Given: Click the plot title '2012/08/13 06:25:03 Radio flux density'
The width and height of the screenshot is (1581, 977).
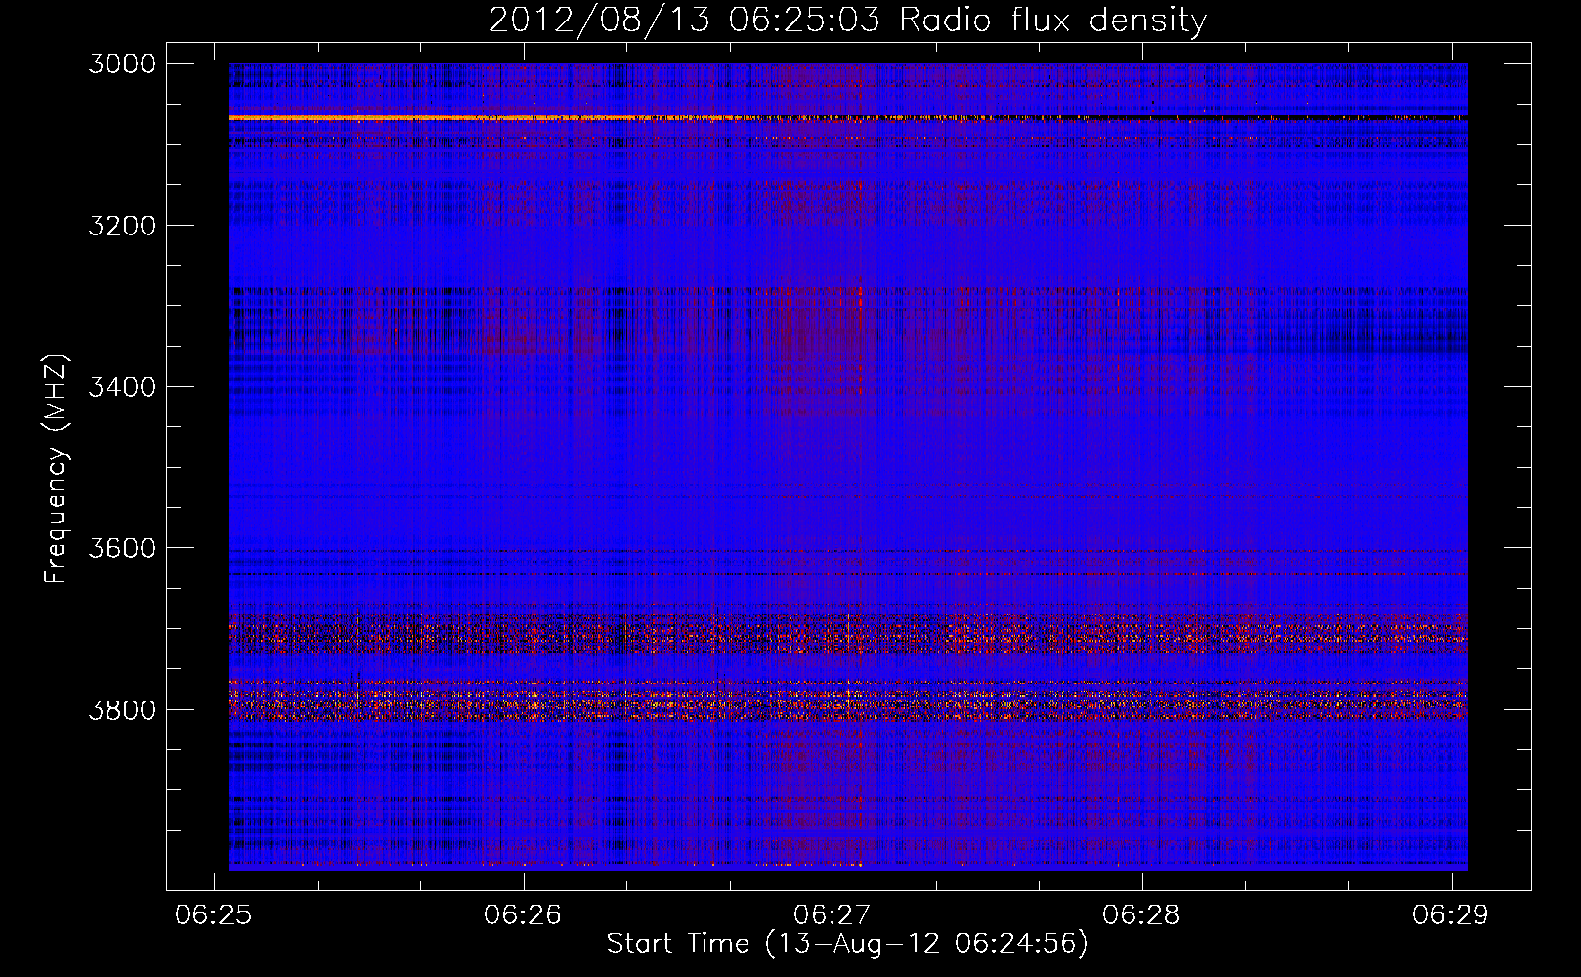Looking at the screenshot, I should coord(847,20).
